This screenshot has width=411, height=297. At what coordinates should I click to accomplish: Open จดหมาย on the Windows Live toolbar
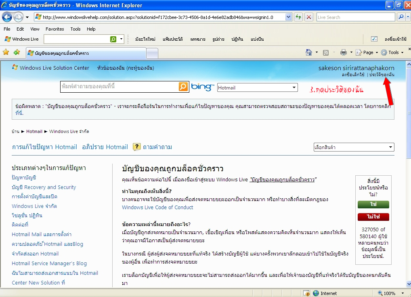(x=198, y=39)
